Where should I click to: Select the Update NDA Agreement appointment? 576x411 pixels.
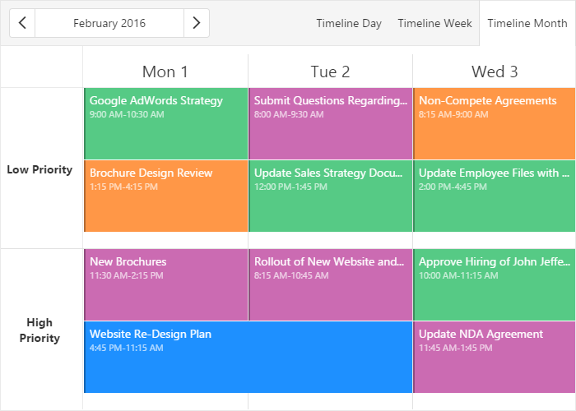[495, 357]
